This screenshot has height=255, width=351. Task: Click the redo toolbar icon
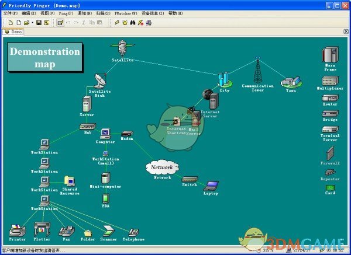[x=76, y=23]
